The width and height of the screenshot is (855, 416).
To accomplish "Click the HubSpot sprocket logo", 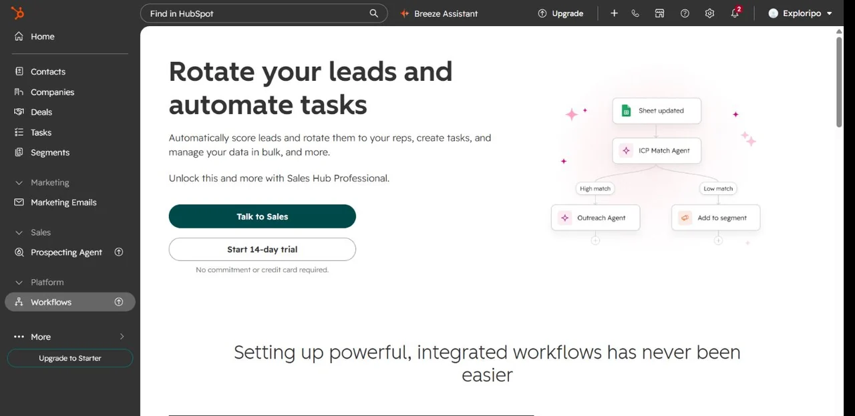I will [17, 13].
